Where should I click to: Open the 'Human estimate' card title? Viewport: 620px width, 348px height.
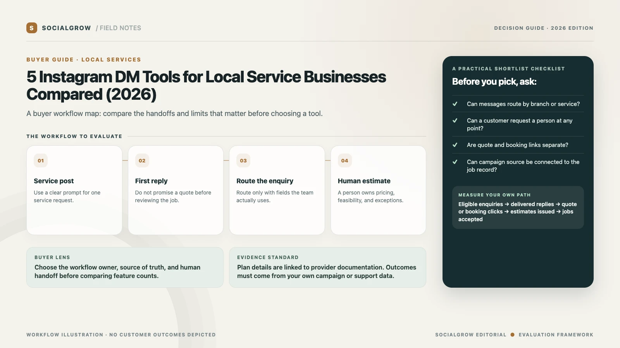coord(364,181)
